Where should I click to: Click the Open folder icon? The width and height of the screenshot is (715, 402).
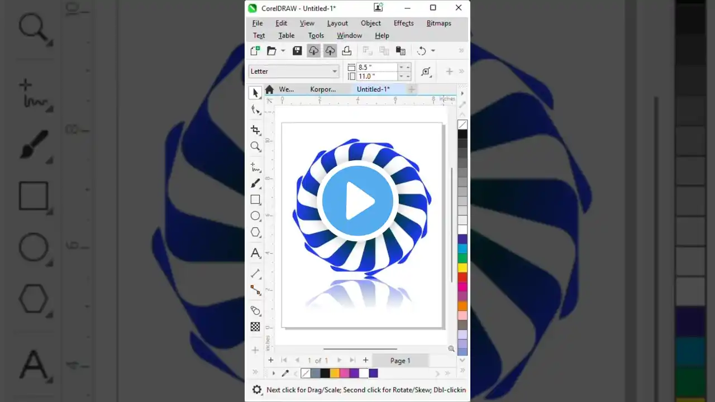pyautogui.click(x=271, y=51)
